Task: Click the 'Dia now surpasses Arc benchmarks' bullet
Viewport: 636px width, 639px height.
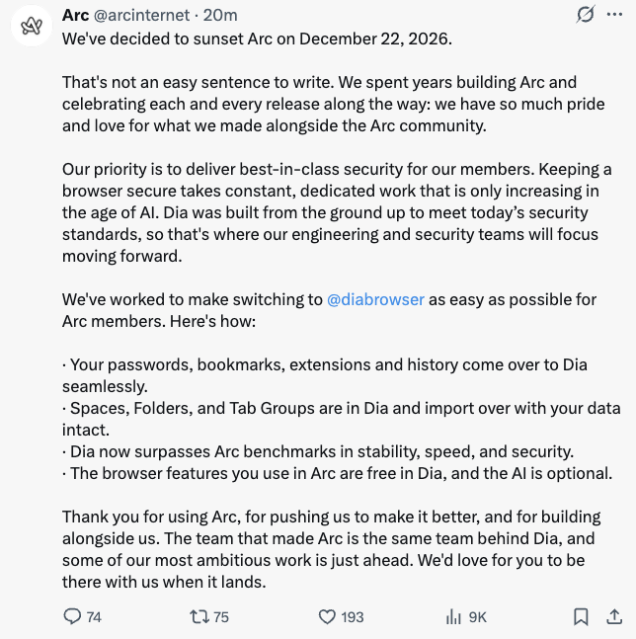Action: pos(318,451)
